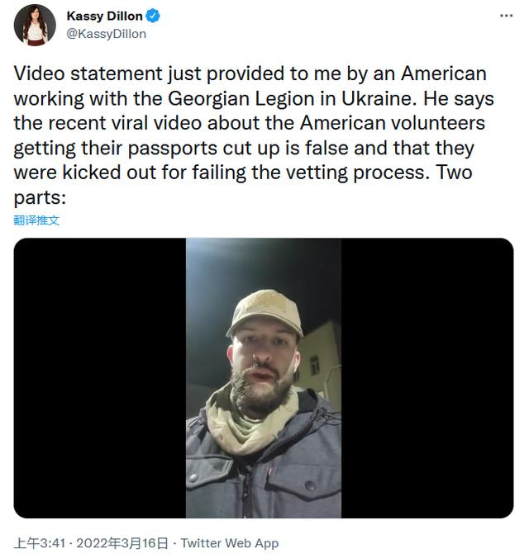
Task: Click the 2022年3月16日 date
Action: (x=121, y=543)
